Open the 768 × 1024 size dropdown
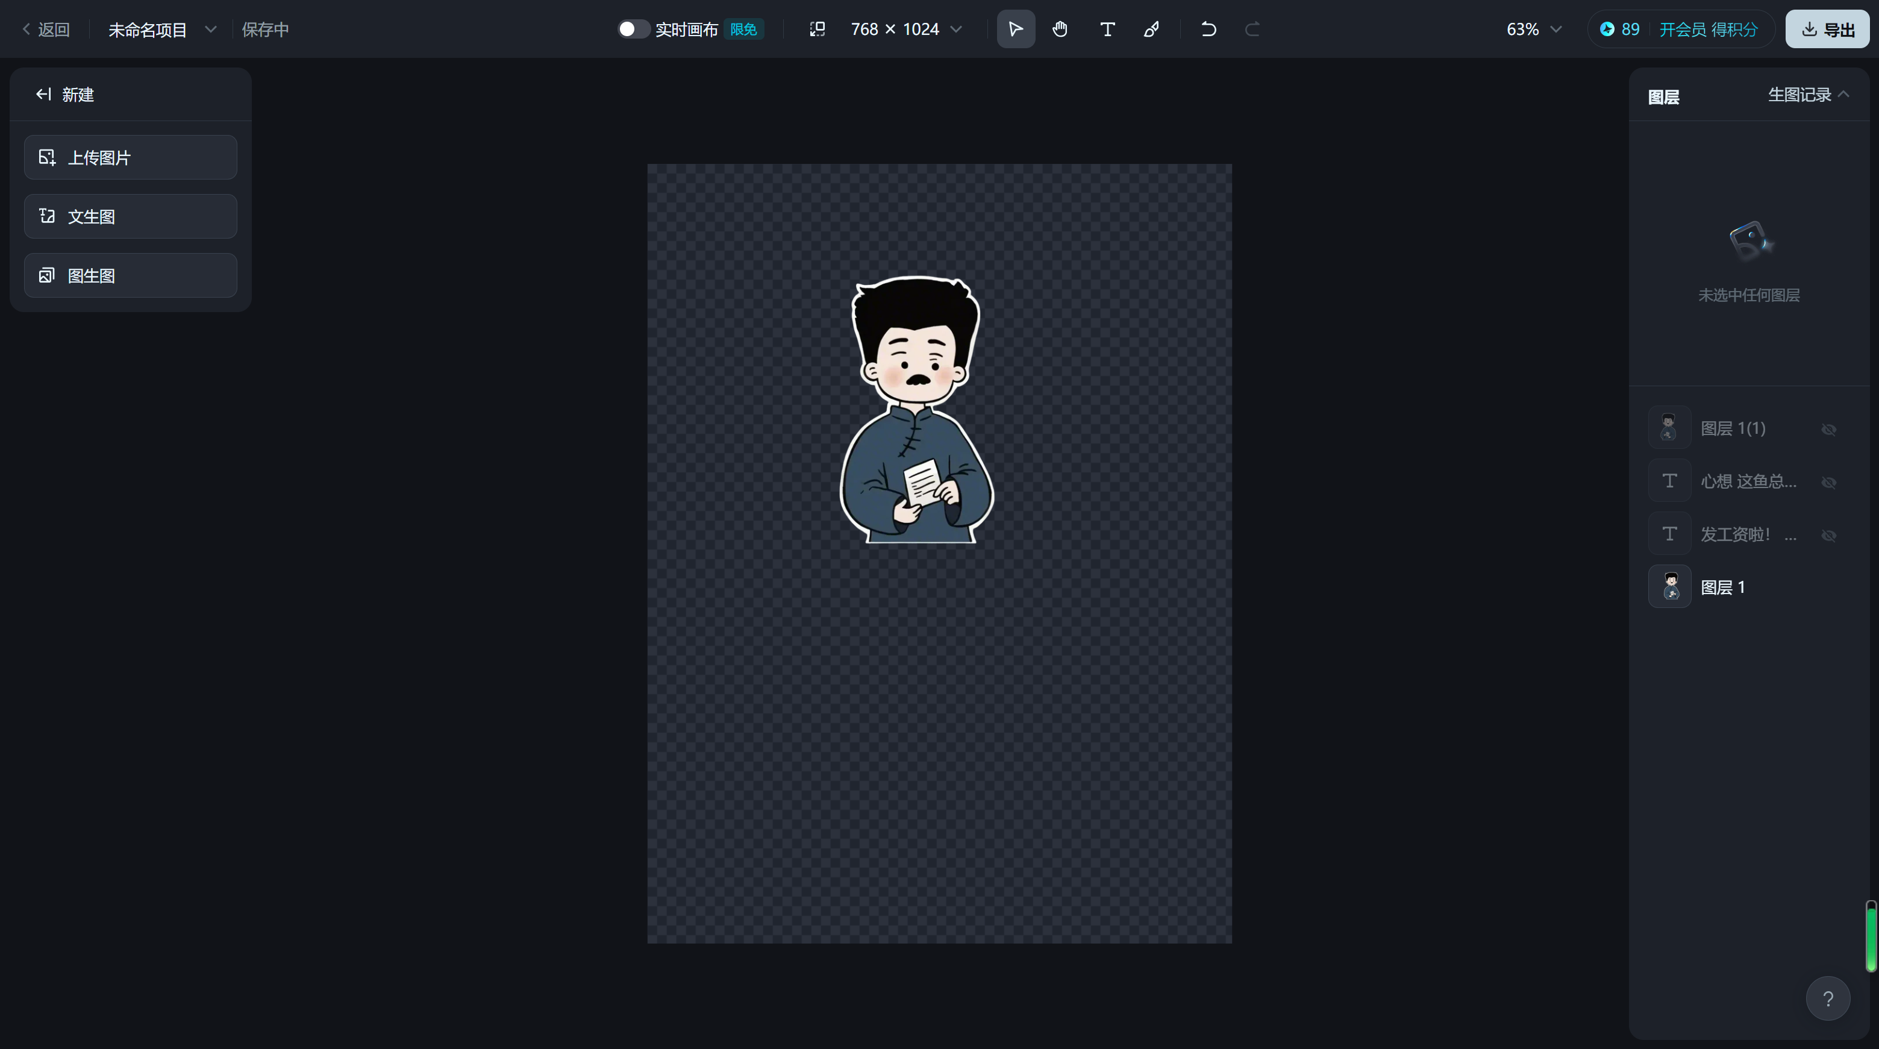This screenshot has width=1879, height=1049. [x=956, y=29]
